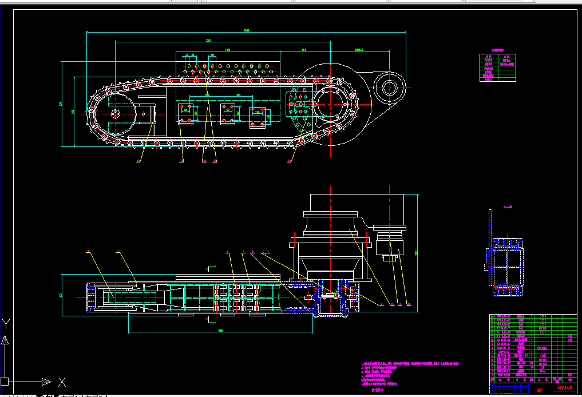Viewport: 582px width, 397px height.
Task: Click the overall length dimension text at top
Action: click(x=246, y=30)
